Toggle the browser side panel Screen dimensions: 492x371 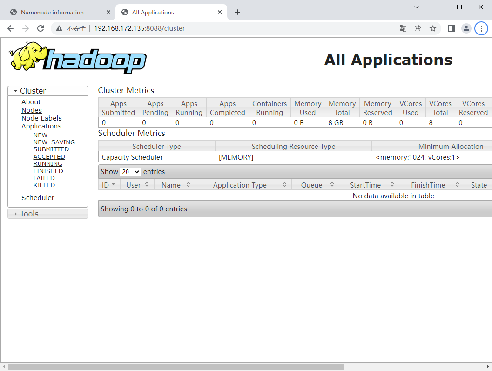[451, 28]
